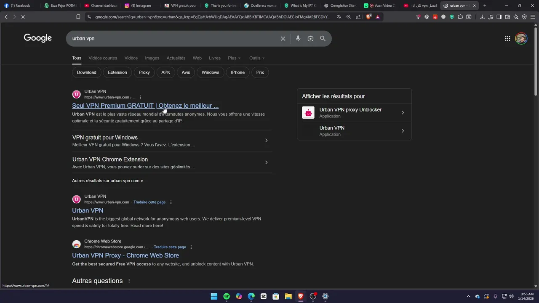
Task: Open the Brave VPN shield icon
Action: (524, 17)
